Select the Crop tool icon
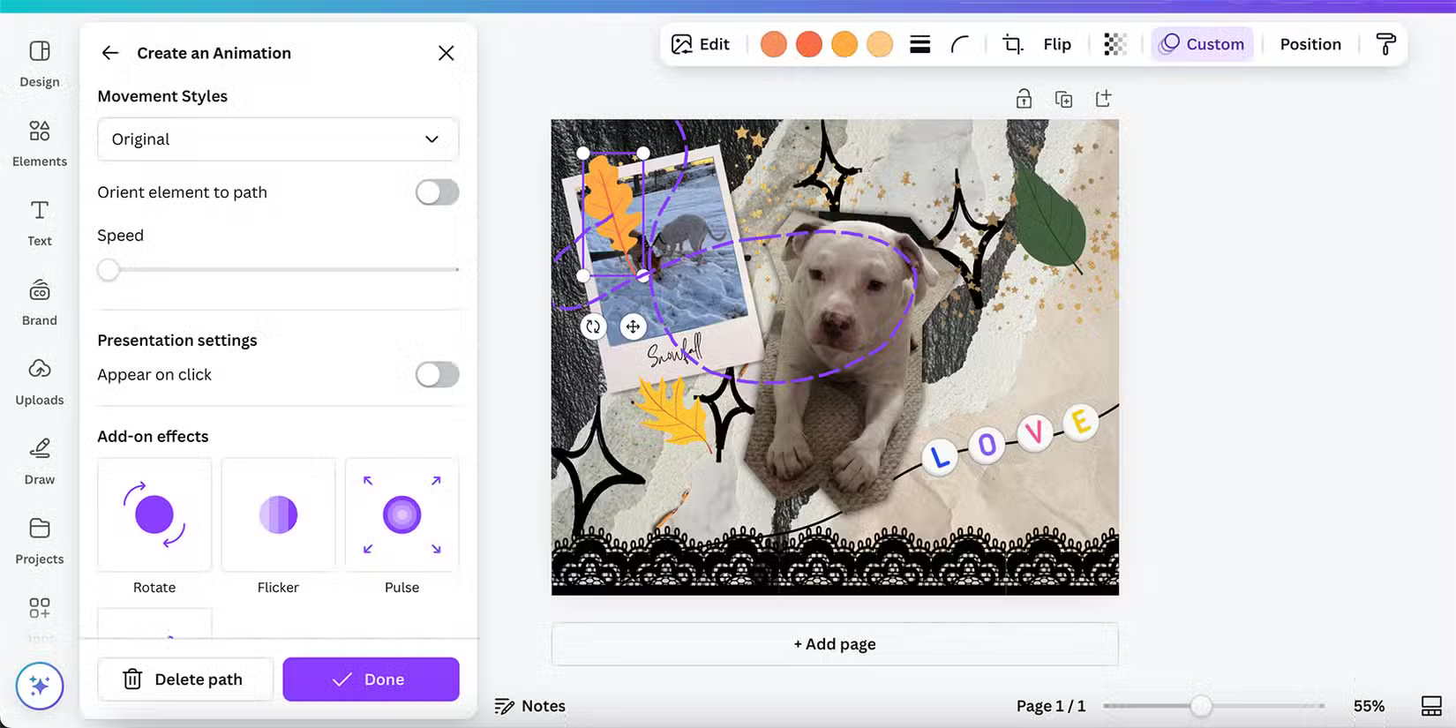Viewport: 1456px width, 728px height. [1013, 44]
